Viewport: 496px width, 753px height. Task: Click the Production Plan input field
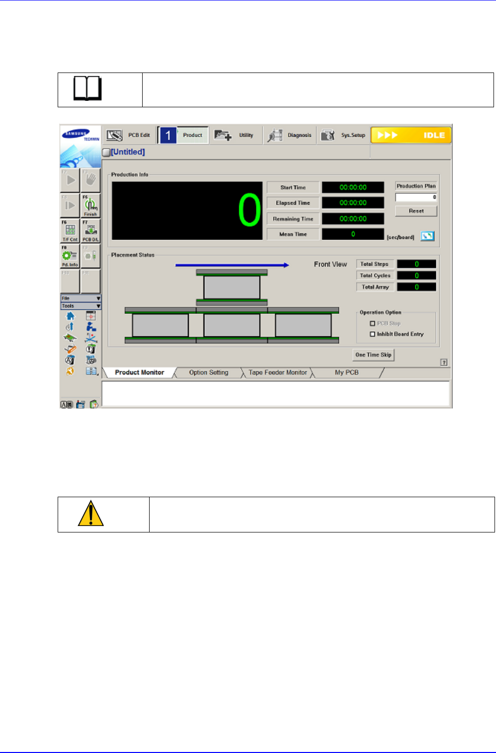[x=416, y=197]
